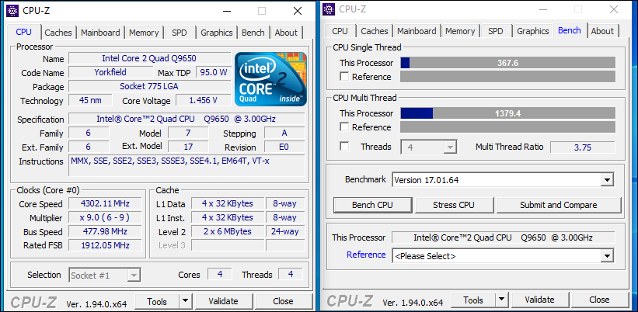
Task: Click multi thread score bar 1379.4
Action: point(507,113)
